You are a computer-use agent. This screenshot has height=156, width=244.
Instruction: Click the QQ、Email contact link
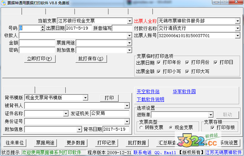[x=165, y=152]
